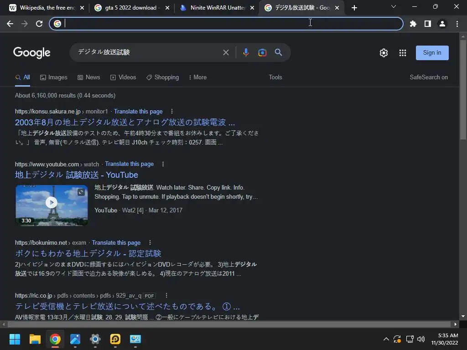The width and height of the screenshot is (467, 350).
Task: Open options for ric.co.jp result
Action: point(166,295)
